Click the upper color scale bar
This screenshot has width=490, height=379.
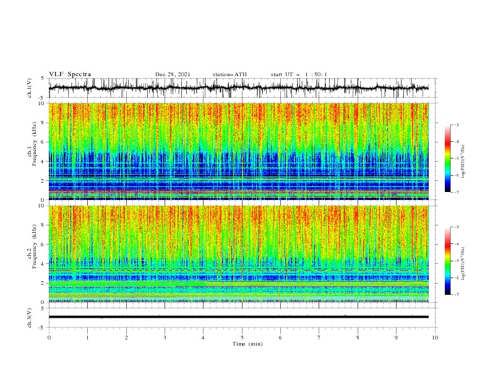(447, 159)
